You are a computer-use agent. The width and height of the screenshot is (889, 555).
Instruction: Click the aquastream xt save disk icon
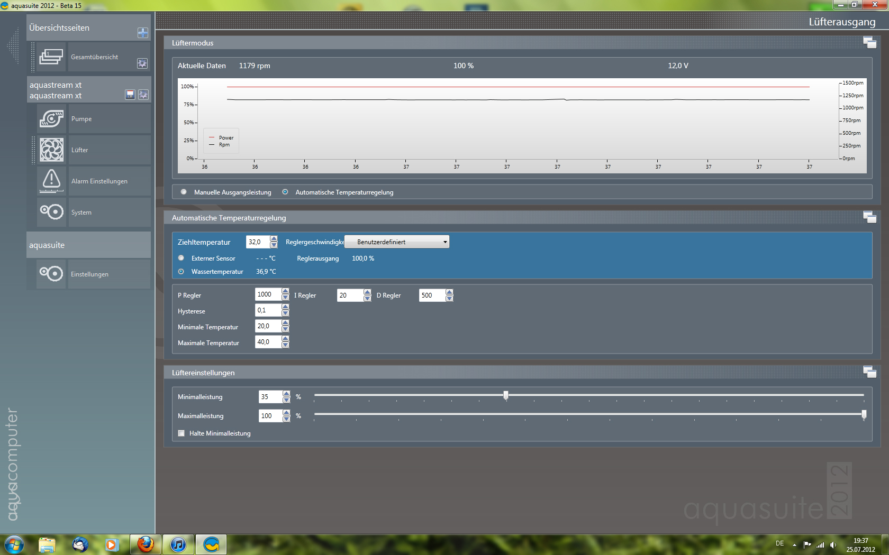pyautogui.click(x=130, y=95)
